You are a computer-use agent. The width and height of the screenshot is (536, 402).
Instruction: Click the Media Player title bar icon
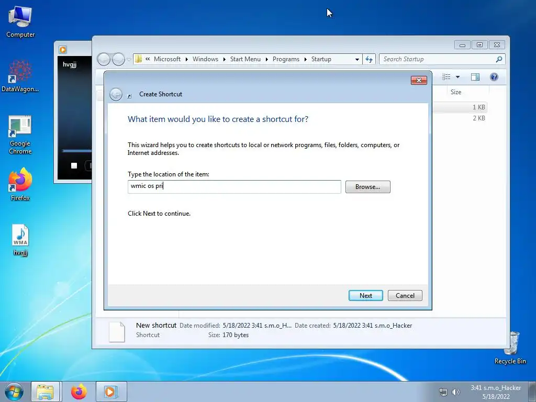coord(63,50)
